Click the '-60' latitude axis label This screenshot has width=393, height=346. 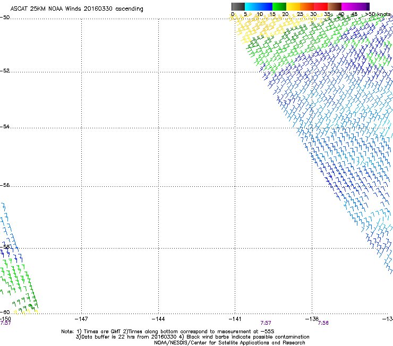[5, 312]
